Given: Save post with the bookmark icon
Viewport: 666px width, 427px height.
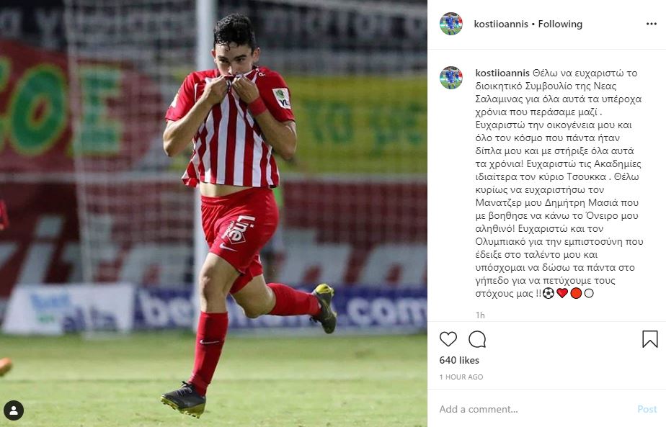Looking at the screenshot, I should [650, 339].
